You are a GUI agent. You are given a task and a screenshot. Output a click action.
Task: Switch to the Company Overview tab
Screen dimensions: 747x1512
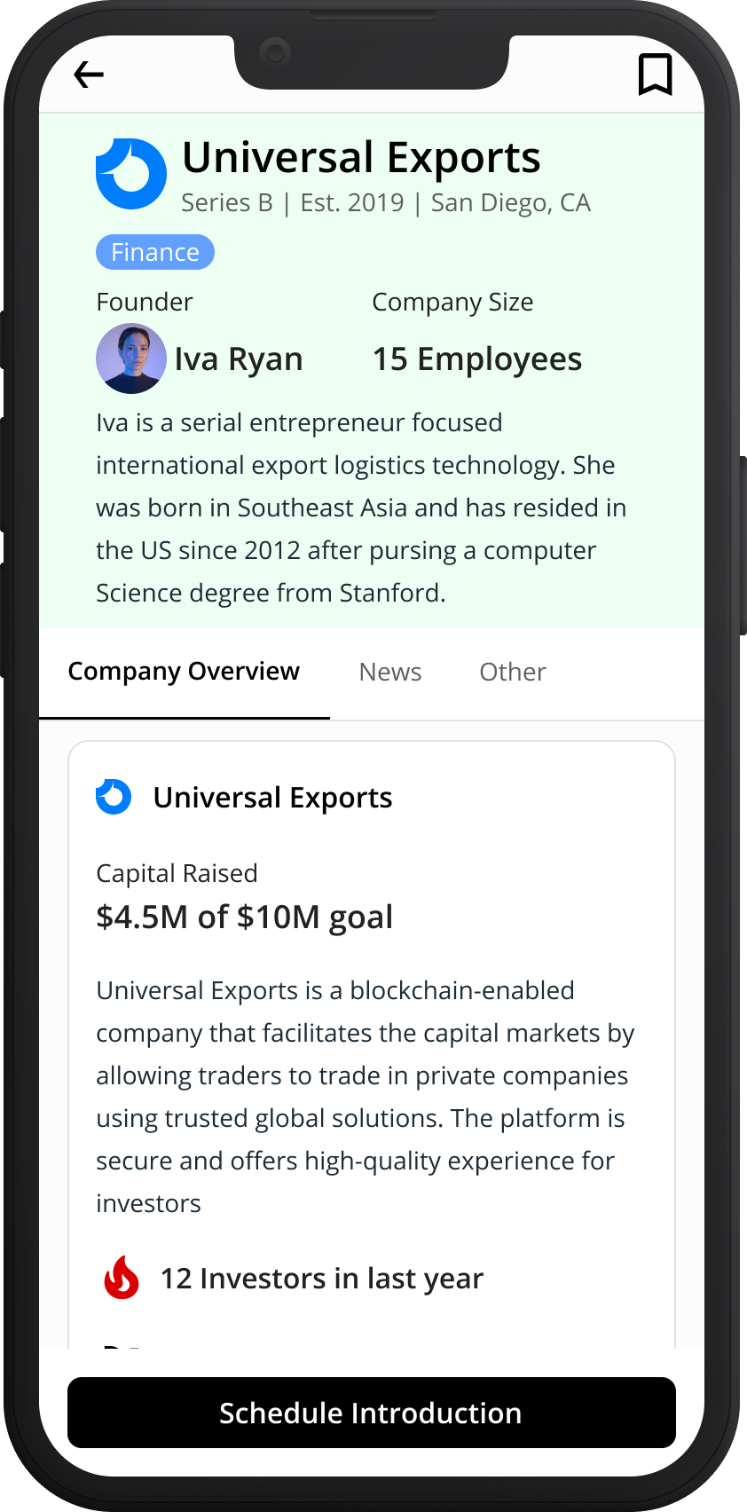pos(184,672)
